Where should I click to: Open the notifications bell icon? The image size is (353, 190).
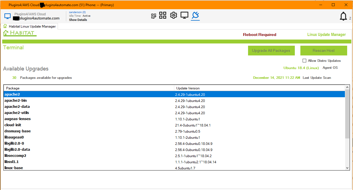(343, 17)
